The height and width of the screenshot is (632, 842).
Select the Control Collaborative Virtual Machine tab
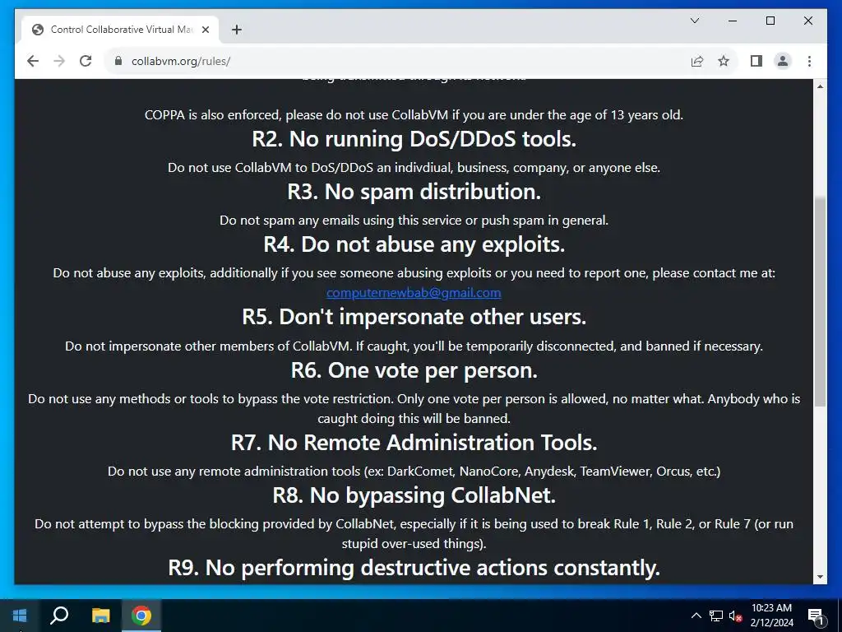tap(121, 30)
